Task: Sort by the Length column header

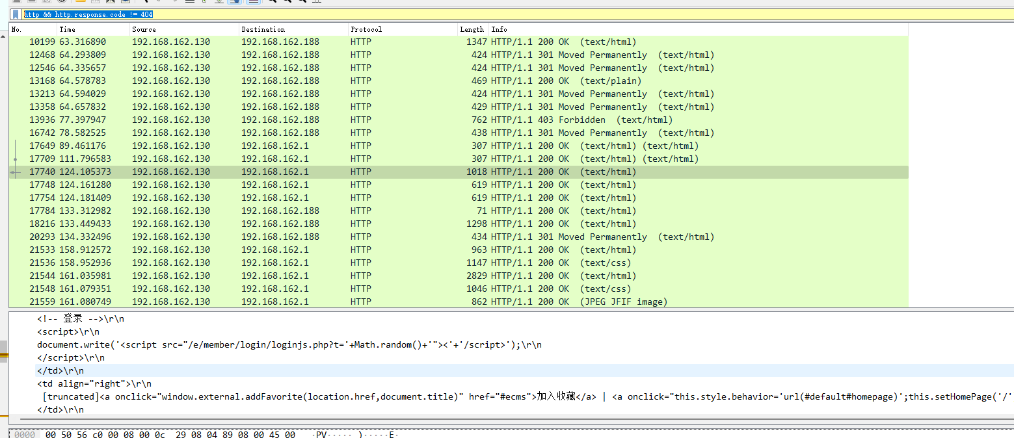Action: [473, 29]
